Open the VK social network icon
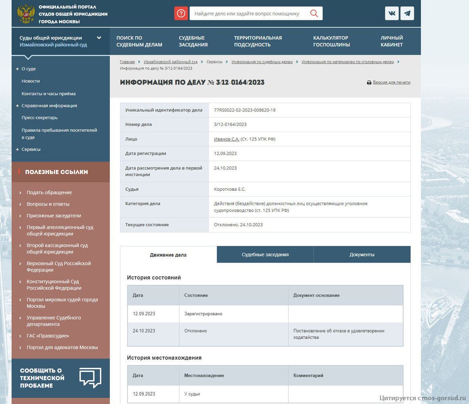Viewport: 469px width, 404px height. point(392,13)
